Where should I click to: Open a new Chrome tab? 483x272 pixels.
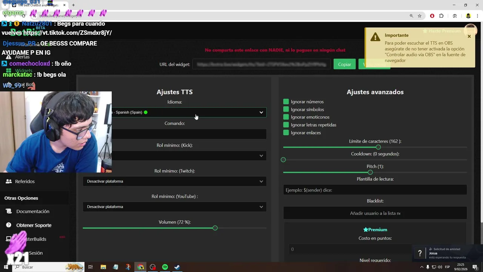[73, 5]
